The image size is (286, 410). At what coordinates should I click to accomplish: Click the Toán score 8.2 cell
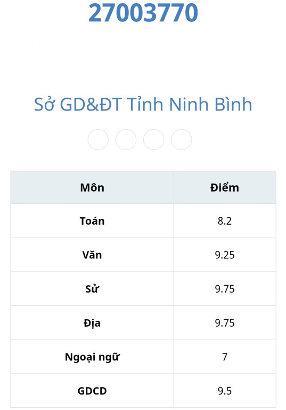click(x=225, y=221)
